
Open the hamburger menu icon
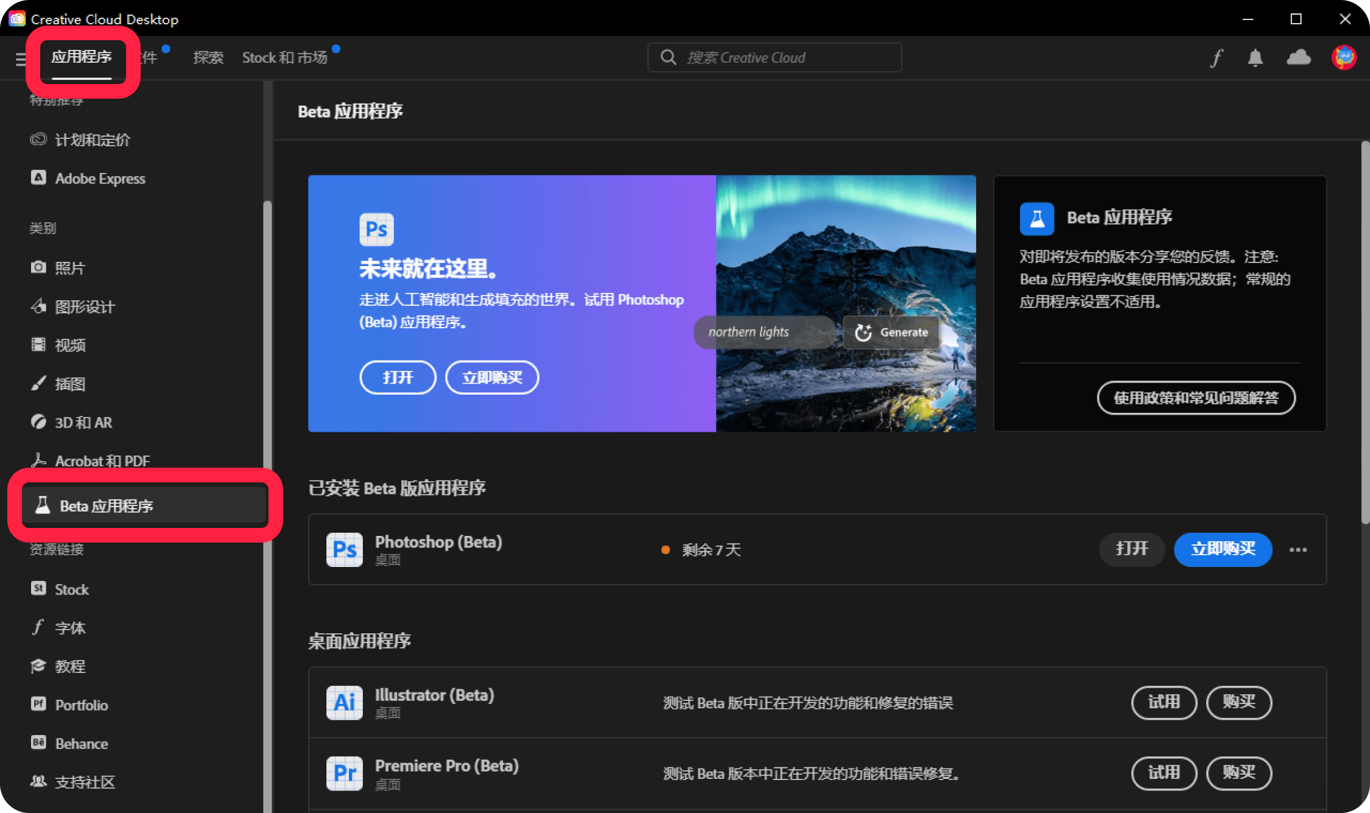tap(20, 58)
